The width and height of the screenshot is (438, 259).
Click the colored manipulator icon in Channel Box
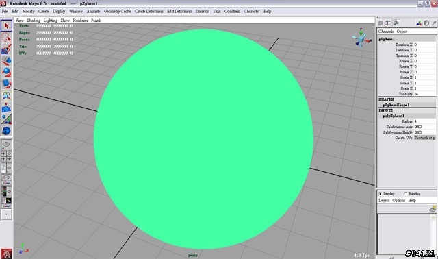[x=419, y=23]
